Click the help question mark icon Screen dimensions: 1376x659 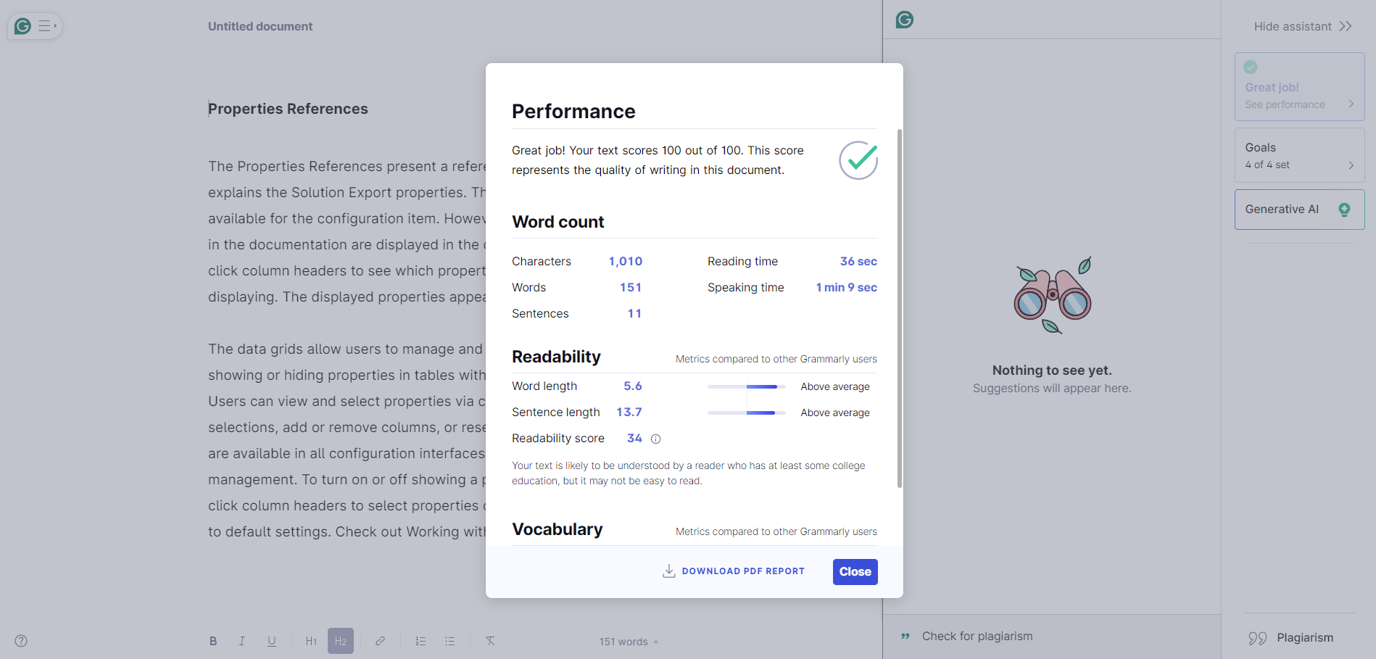coord(21,641)
